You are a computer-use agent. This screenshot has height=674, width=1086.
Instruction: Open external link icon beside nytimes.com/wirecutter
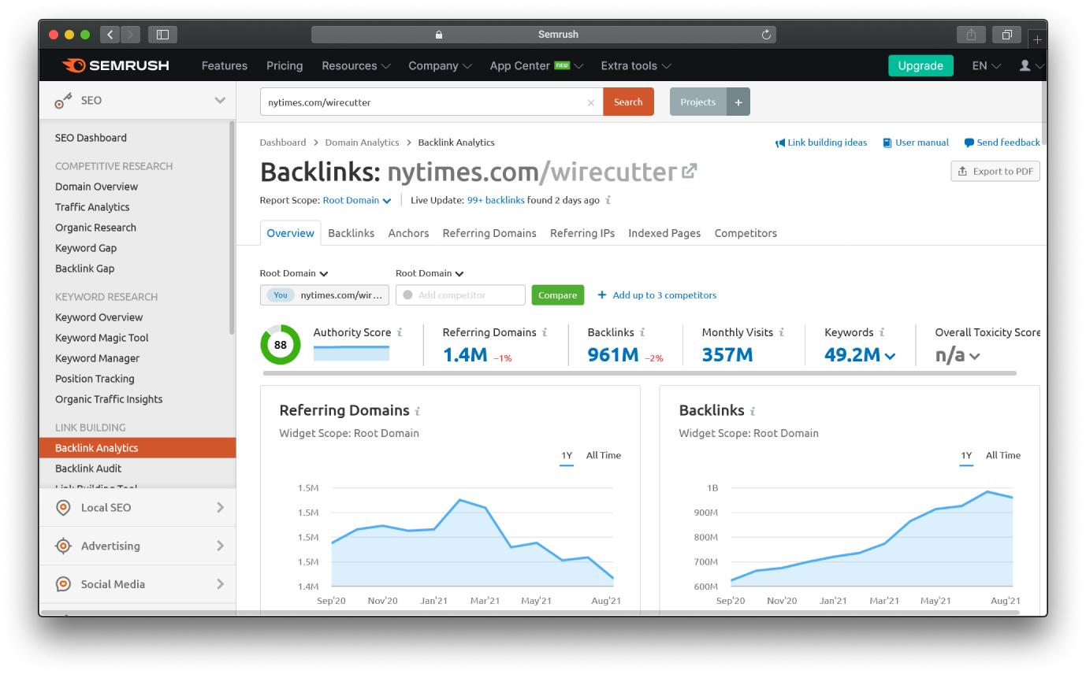coord(690,170)
